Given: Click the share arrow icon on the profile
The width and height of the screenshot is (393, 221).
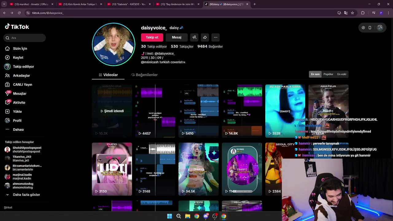Looking at the screenshot, I should click(205, 37).
